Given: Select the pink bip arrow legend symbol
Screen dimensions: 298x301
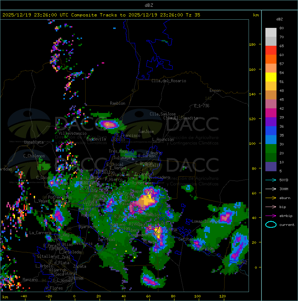Looking at the screenshot, I should coord(271,207).
